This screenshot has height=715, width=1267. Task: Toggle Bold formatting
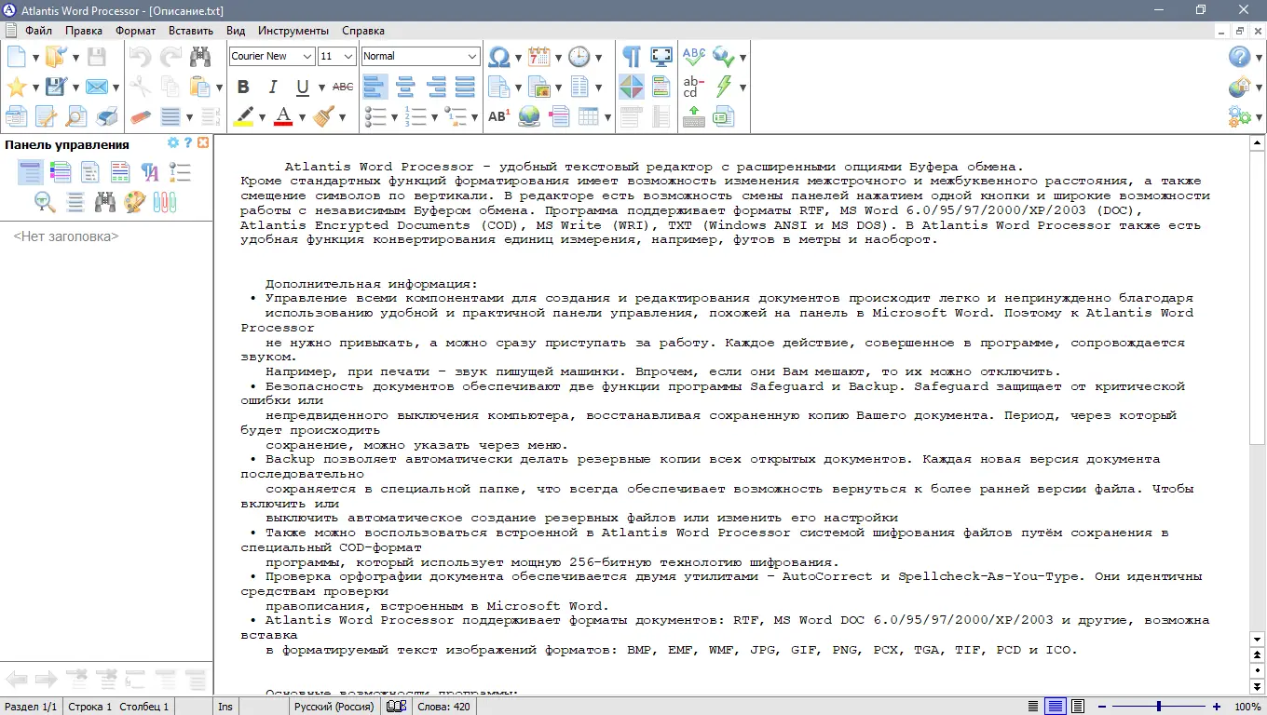(x=242, y=86)
